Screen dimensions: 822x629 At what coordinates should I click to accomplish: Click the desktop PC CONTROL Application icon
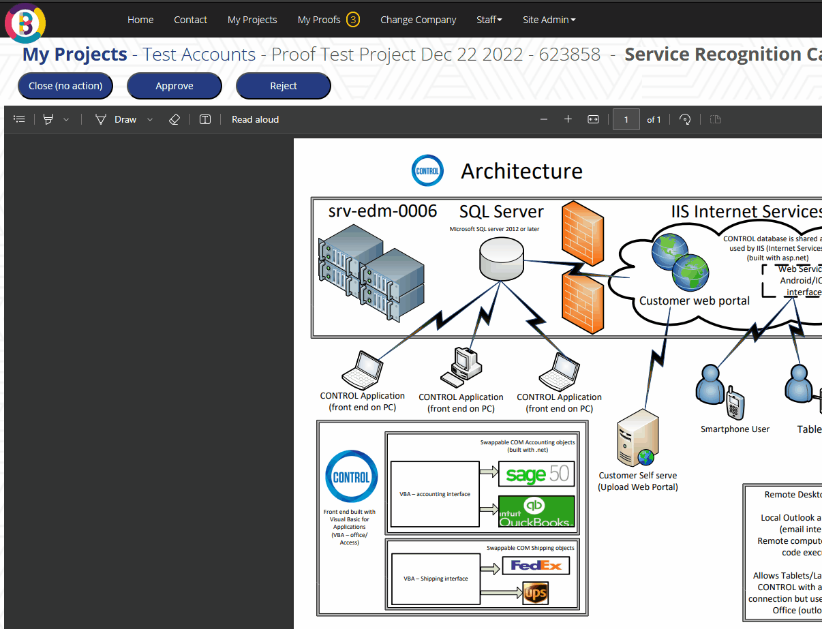[x=461, y=366]
